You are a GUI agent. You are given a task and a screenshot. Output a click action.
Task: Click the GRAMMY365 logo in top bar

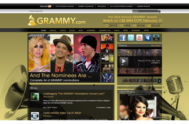click(46, 6)
